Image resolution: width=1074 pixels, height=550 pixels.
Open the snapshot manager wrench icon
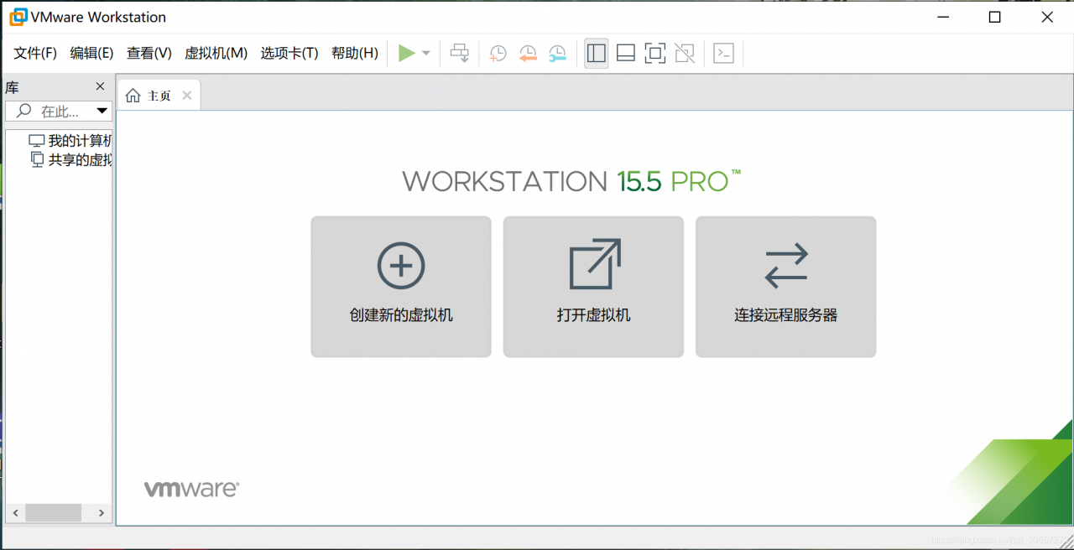click(x=557, y=54)
